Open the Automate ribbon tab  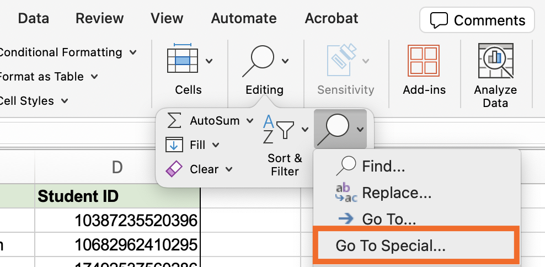click(244, 18)
